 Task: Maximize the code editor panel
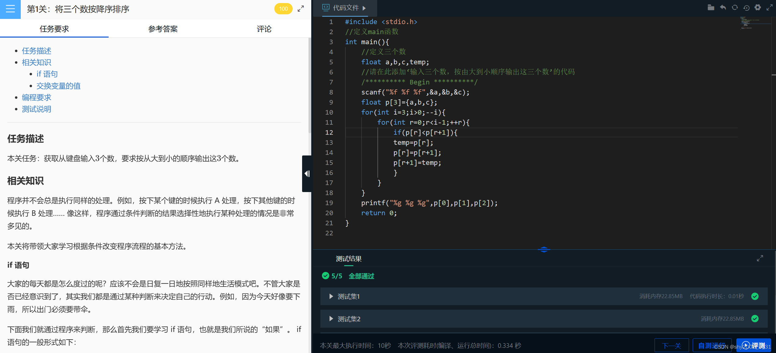pos(770,8)
